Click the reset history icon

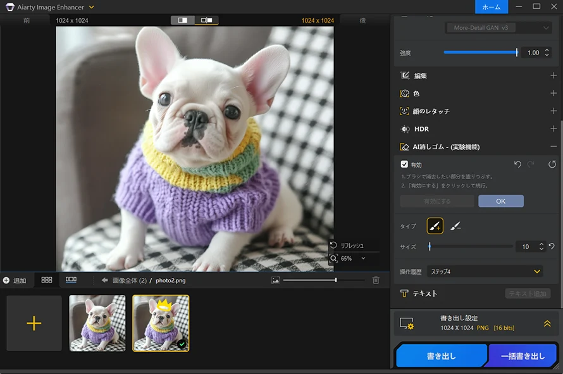[551, 164]
